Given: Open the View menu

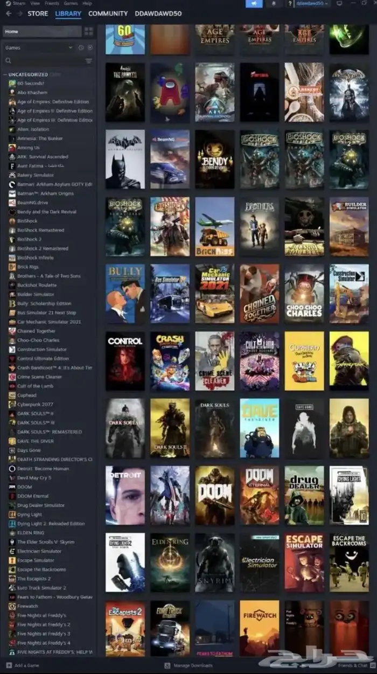Looking at the screenshot, I should (35, 3).
